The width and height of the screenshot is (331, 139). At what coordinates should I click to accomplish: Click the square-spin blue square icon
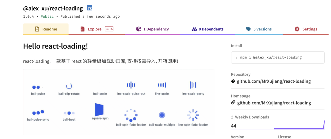point(99,110)
